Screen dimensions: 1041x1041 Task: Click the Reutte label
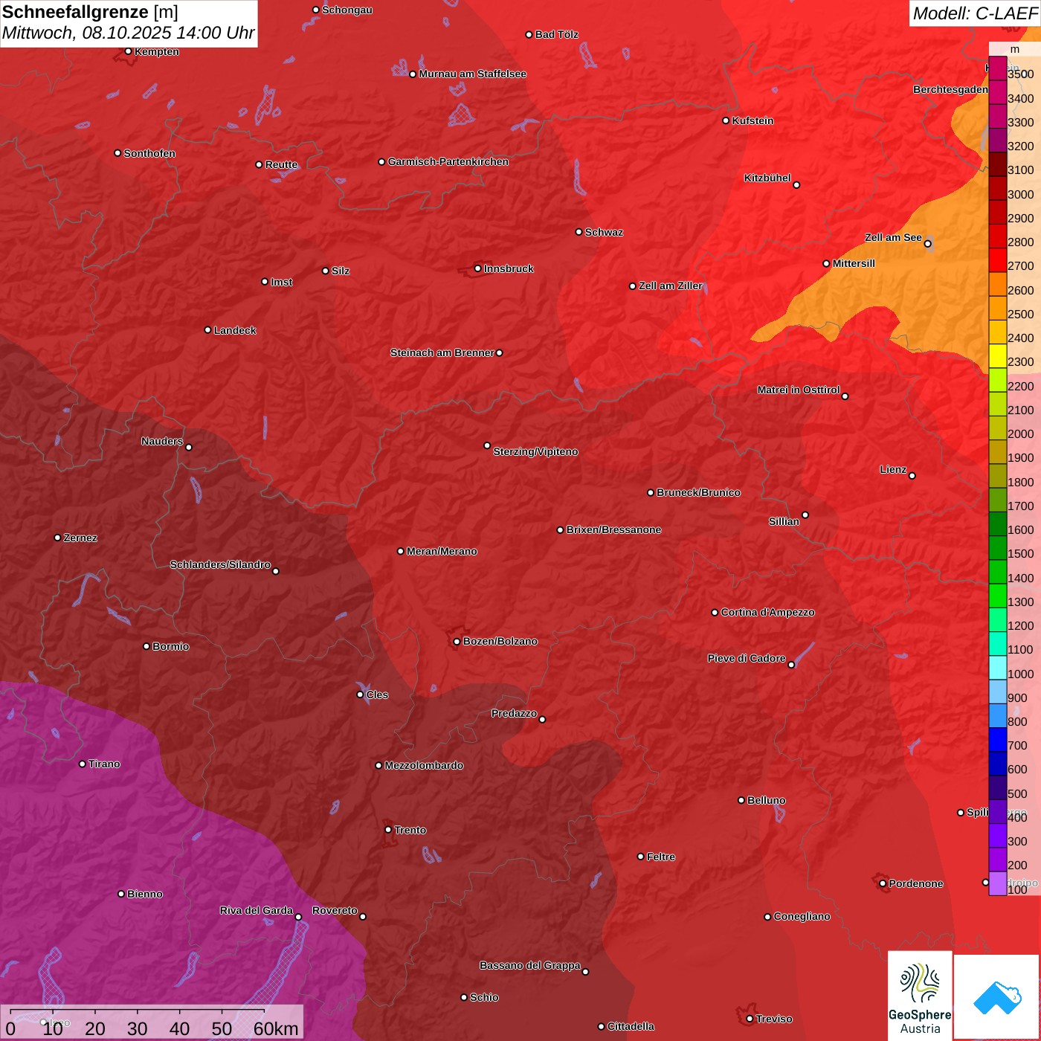coord(281,165)
